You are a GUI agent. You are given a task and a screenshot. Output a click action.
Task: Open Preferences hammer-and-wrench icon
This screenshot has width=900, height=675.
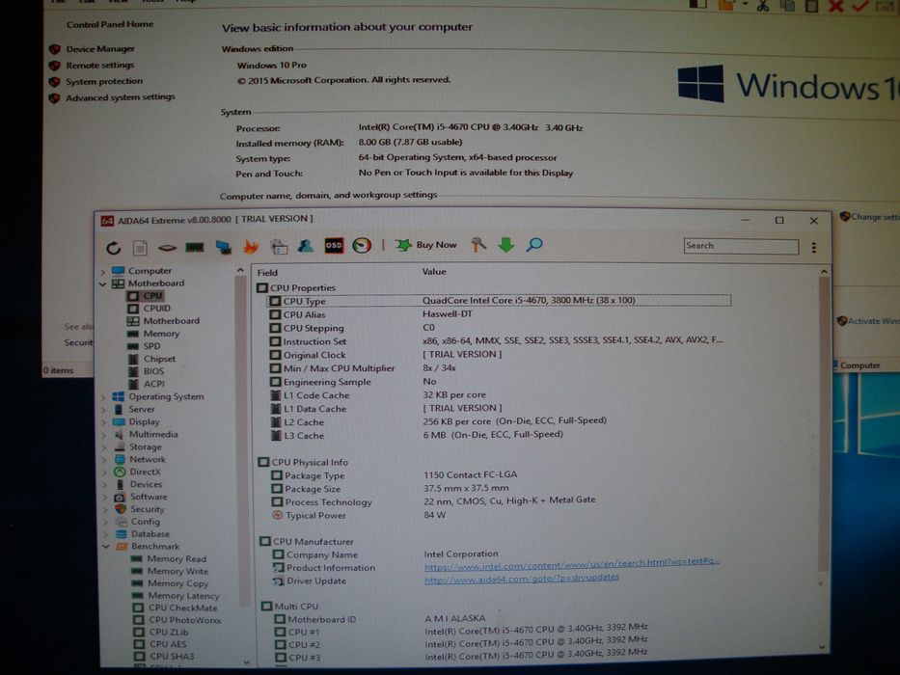coord(477,245)
